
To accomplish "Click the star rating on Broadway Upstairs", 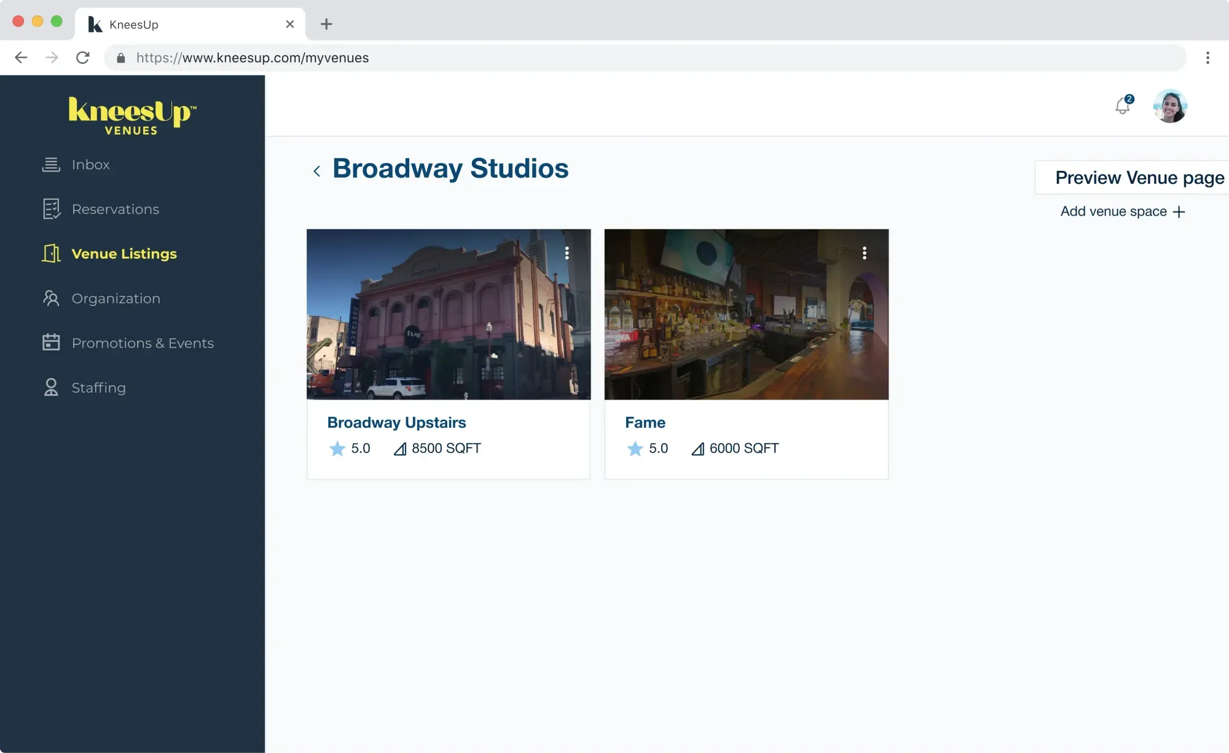I will (x=337, y=449).
